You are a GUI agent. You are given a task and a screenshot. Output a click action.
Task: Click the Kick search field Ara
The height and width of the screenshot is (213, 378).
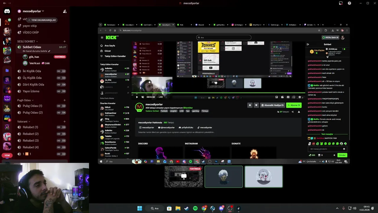(224, 38)
